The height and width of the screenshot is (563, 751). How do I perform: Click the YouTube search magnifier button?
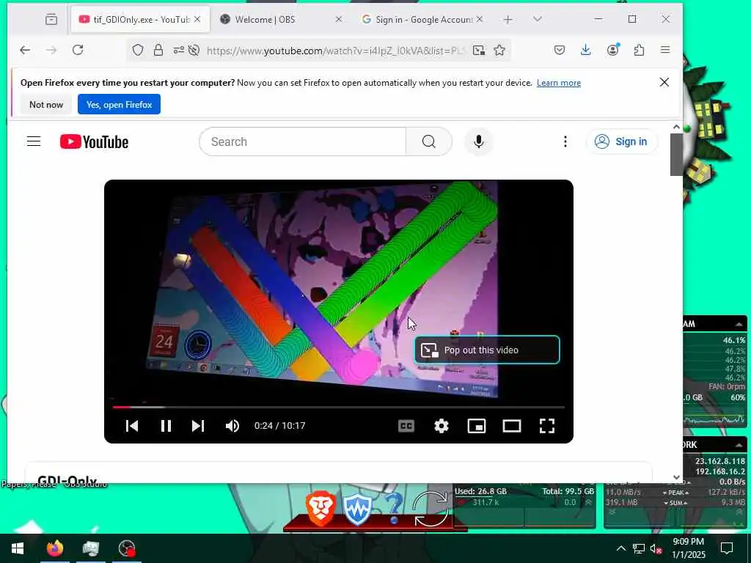[428, 141]
